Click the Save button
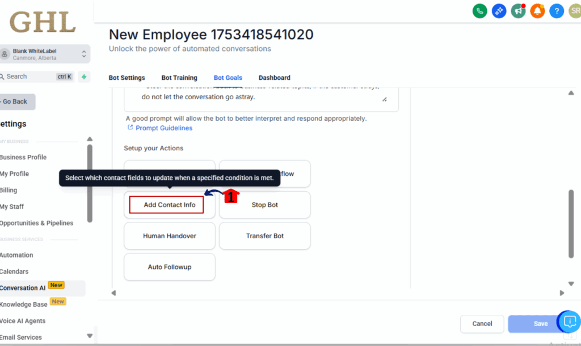 pos(541,324)
